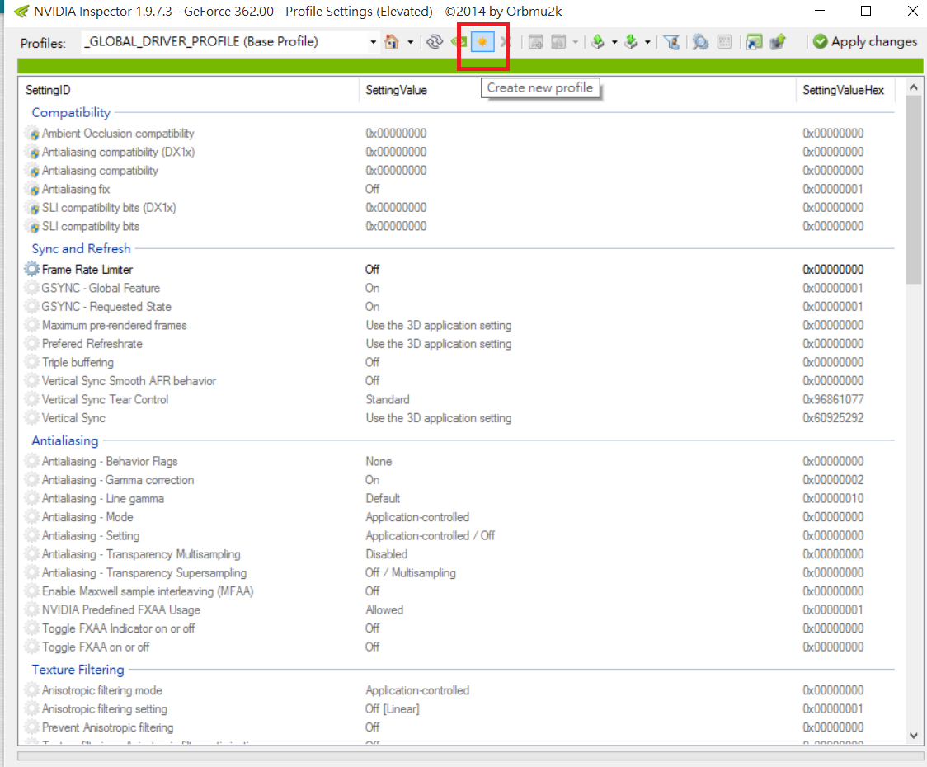
Task: Click the export profiles green up-arrow icon
Action: 598,42
